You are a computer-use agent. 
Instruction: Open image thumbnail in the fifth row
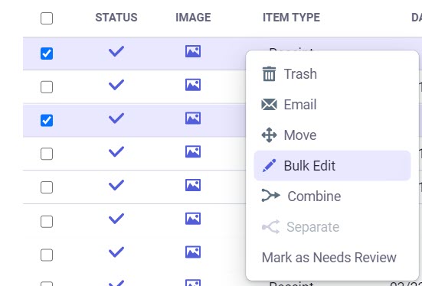click(x=193, y=185)
